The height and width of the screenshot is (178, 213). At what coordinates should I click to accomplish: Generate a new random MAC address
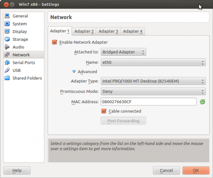pos(202,102)
